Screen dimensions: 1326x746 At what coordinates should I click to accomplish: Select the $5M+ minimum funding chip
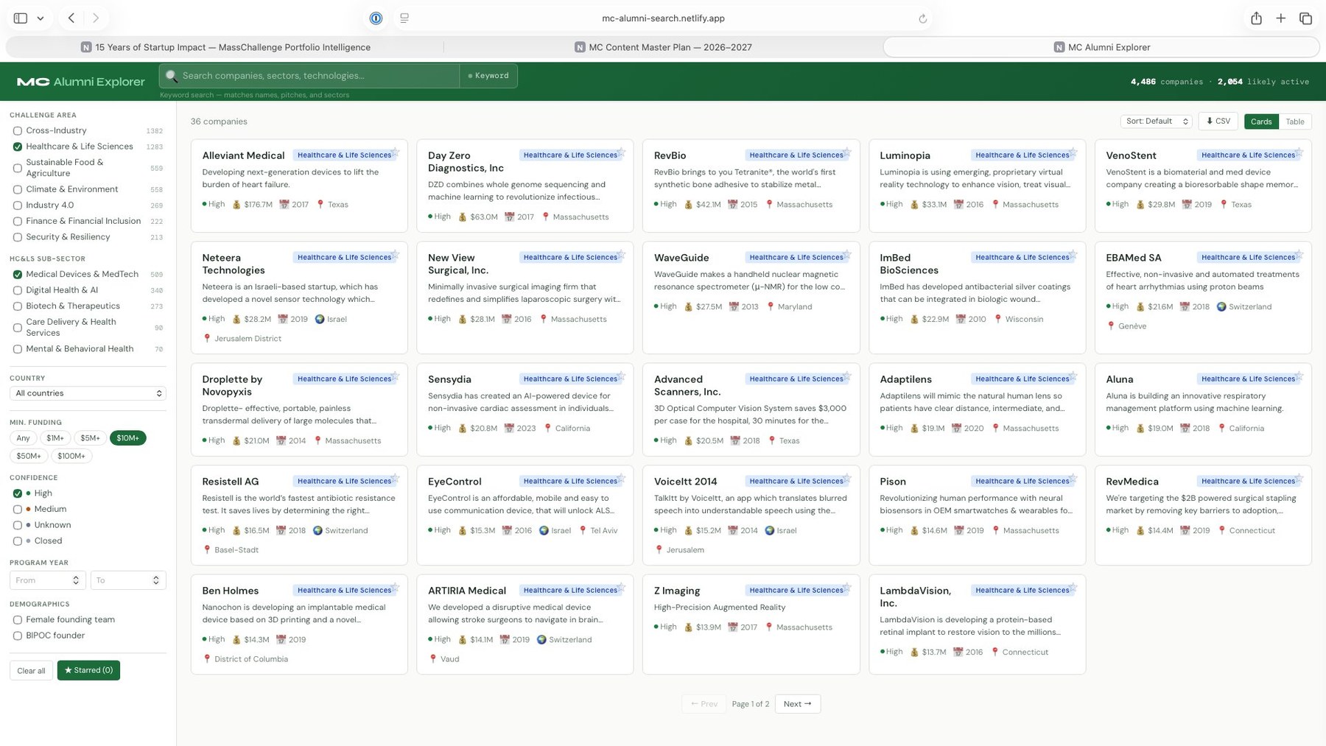point(90,438)
